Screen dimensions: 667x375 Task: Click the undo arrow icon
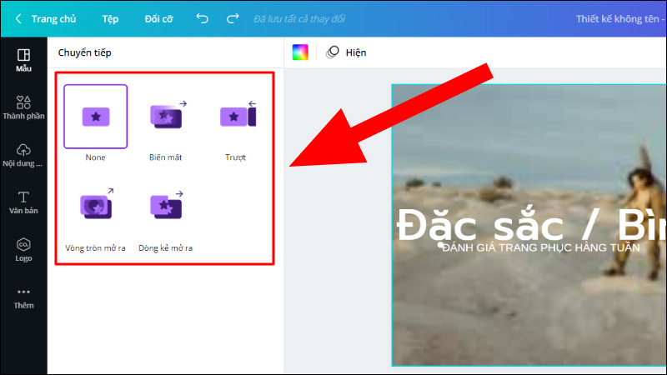(x=202, y=18)
